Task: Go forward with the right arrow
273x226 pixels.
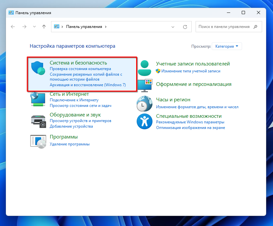Action: 24,27
